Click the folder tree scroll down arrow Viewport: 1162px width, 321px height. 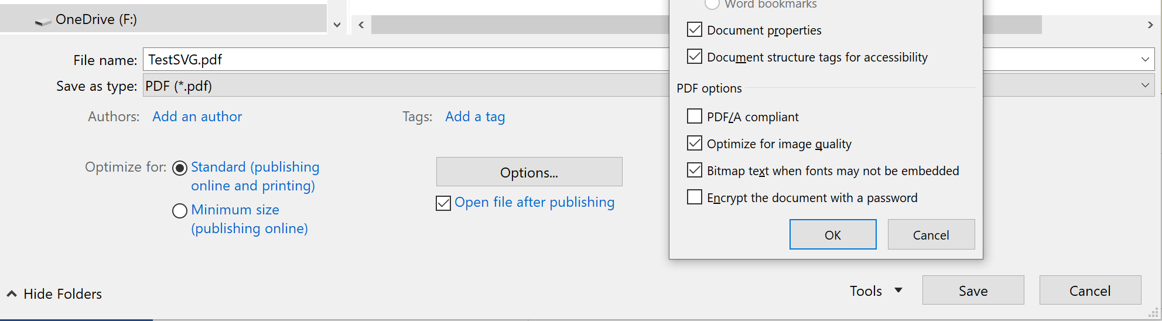coord(337,25)
